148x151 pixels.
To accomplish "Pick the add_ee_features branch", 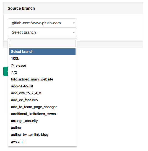I will point(42,100).
